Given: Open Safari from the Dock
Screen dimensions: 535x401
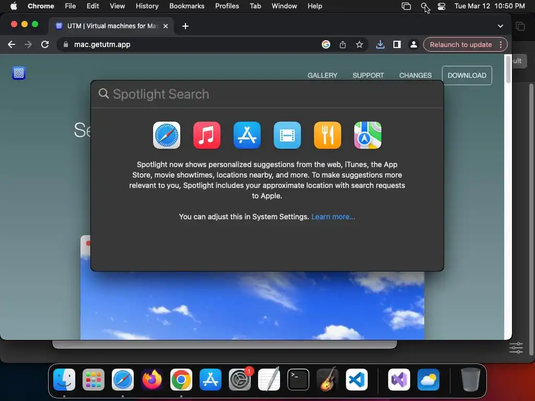Looking at the screenshot, I should tap(123, 380).
